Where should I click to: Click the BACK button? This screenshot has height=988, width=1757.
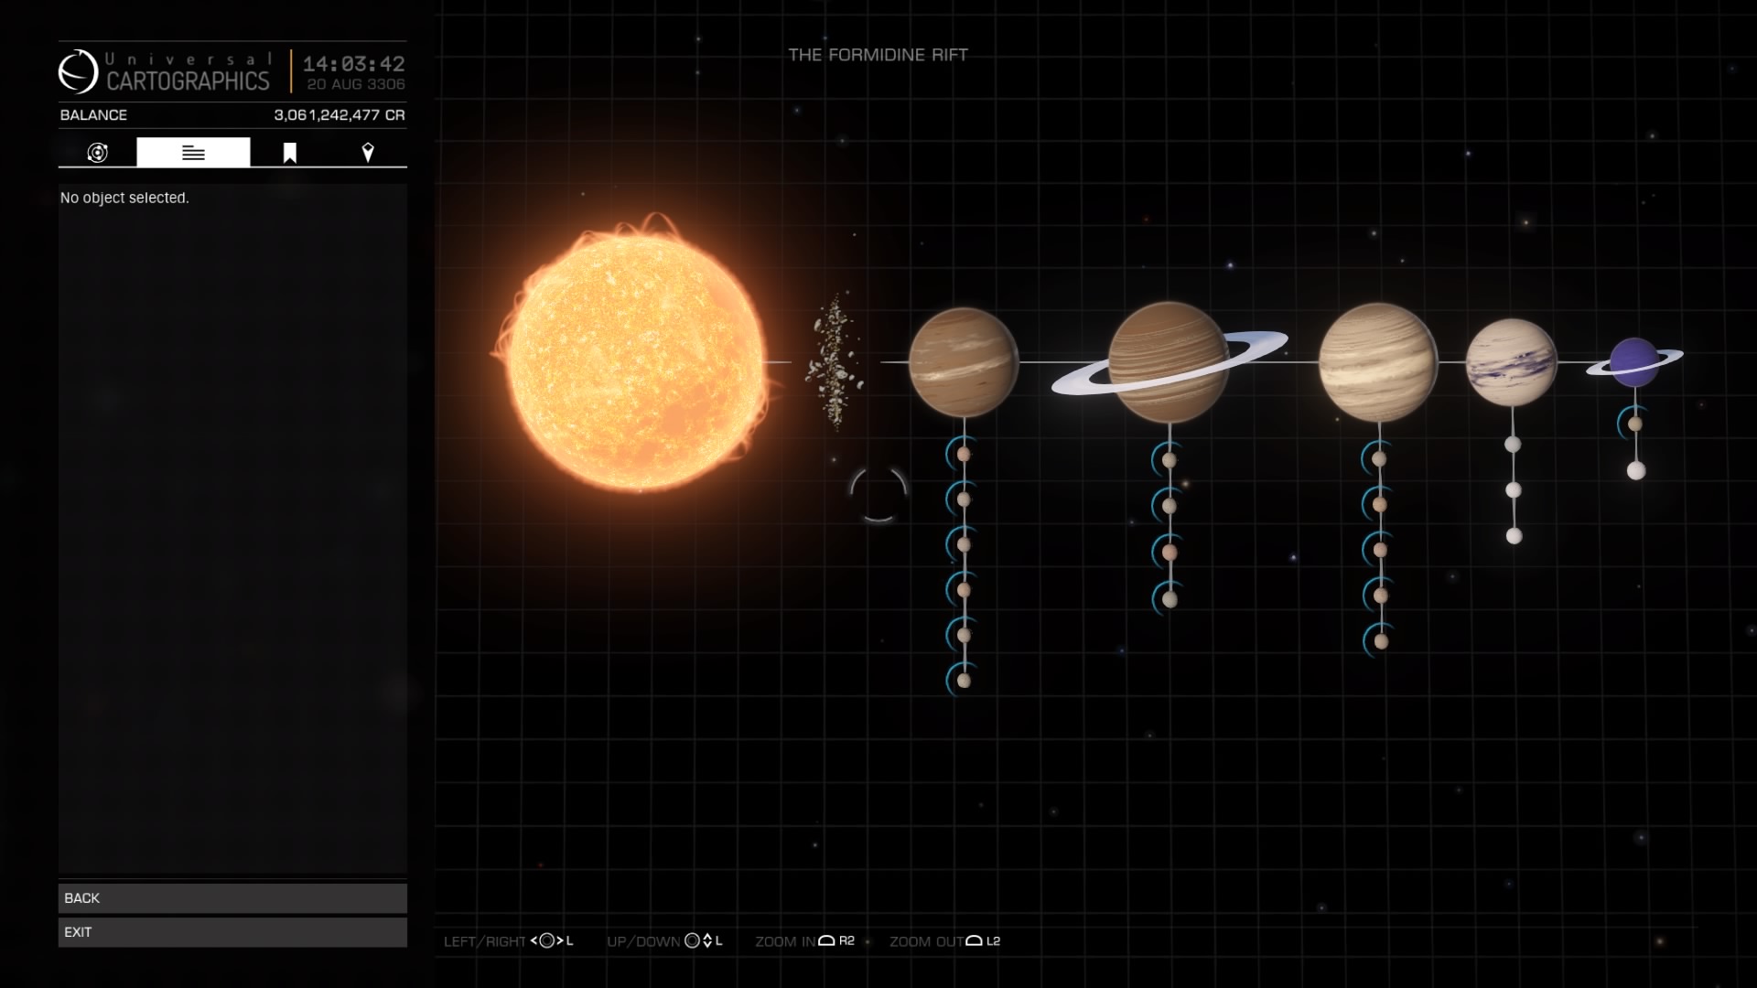(x=232, y=898)
